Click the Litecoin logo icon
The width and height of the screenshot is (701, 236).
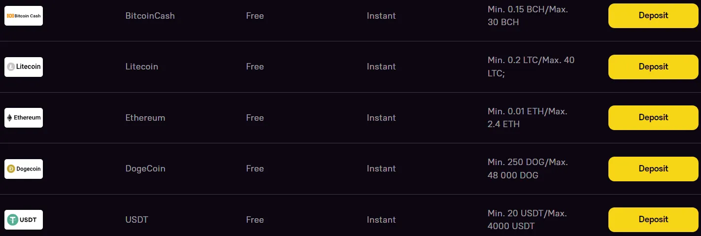pos(24,67)
